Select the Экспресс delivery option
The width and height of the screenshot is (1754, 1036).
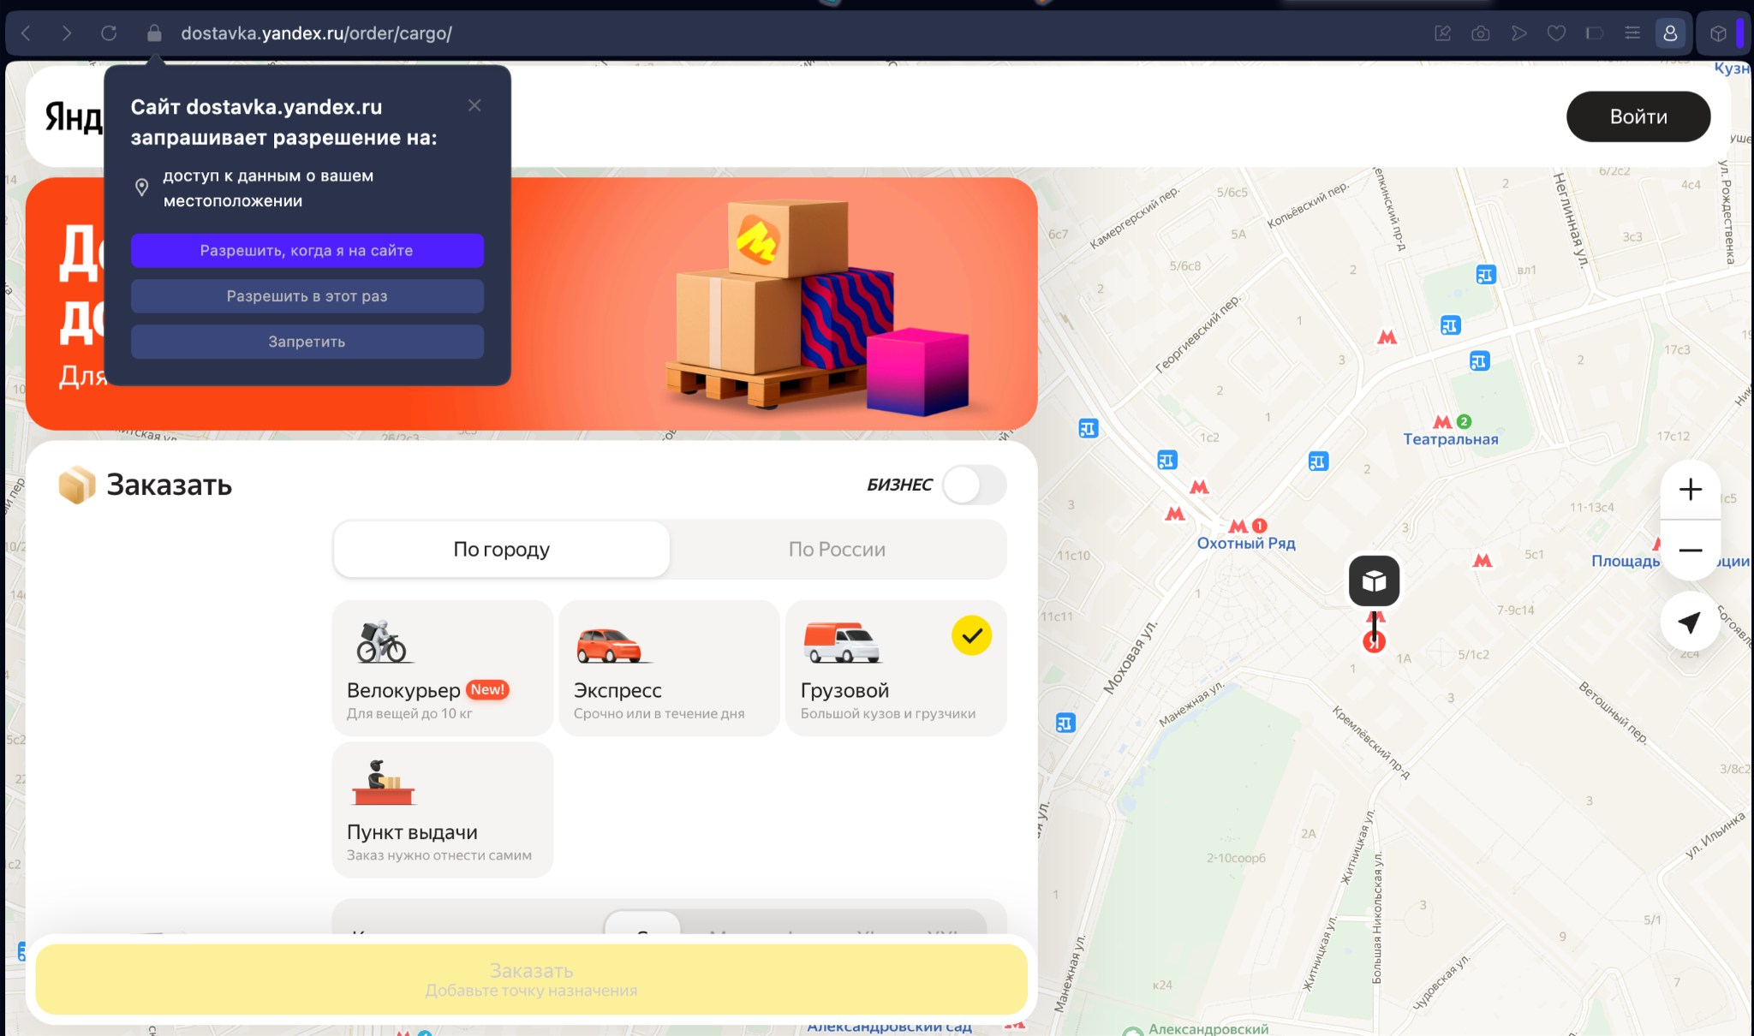coord(668,668)
